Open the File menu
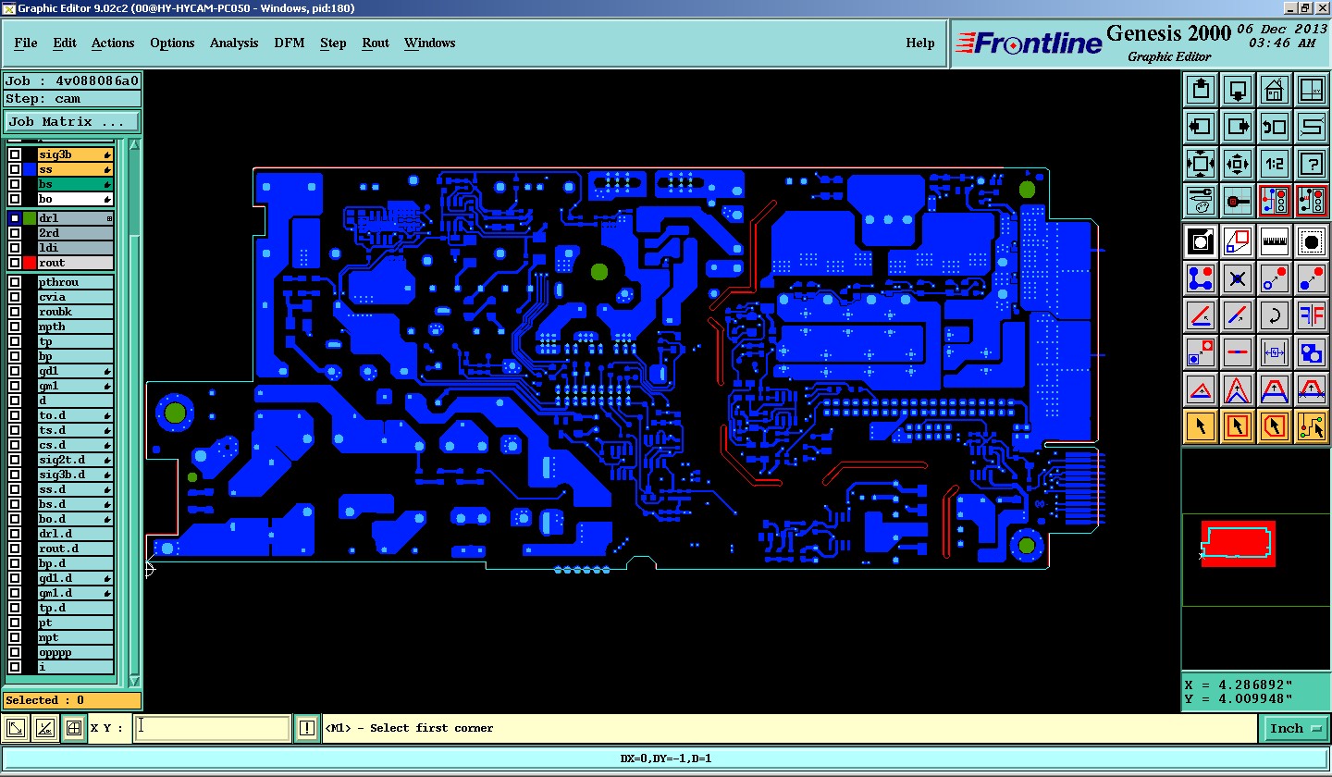This screenshot has height=777, width=1332. [26, 43]
